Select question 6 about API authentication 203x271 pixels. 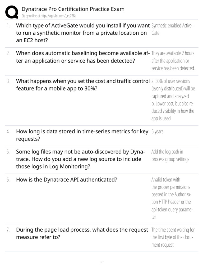66,180
